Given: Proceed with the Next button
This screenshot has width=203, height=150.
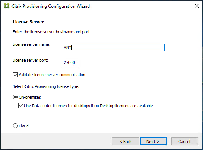Looking at the screenshot, I should tap(153, 142).
